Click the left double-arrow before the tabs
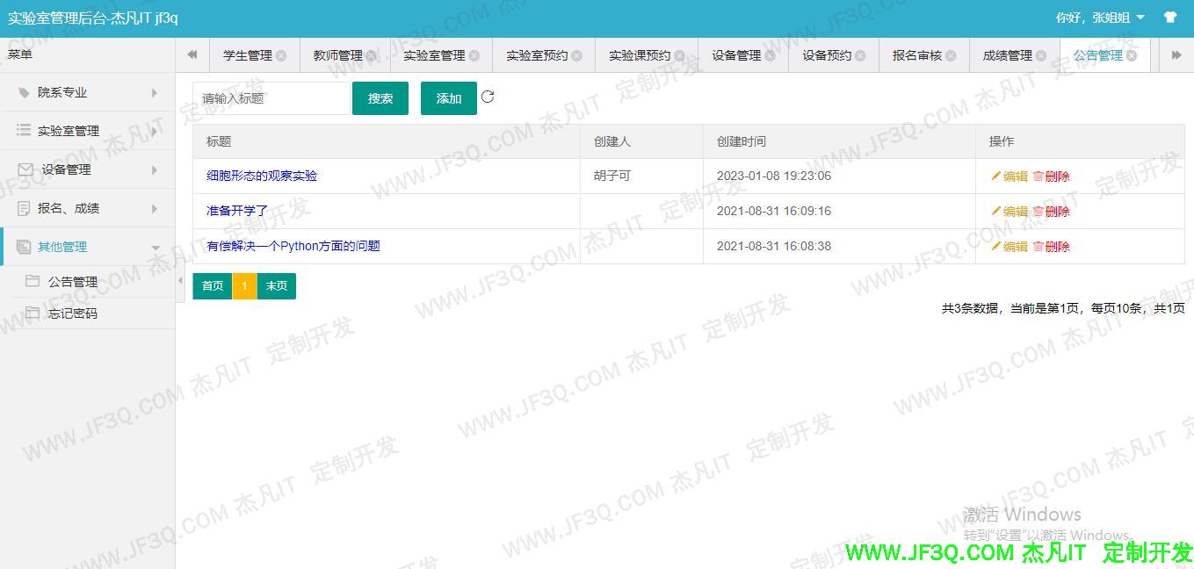This screenshot has height=569, width=1194. point(192,54)
